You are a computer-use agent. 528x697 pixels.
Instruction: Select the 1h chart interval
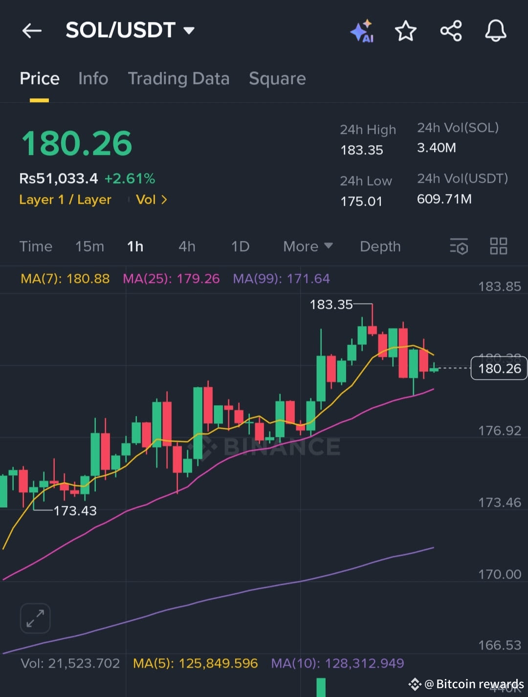tap(135, 246)
